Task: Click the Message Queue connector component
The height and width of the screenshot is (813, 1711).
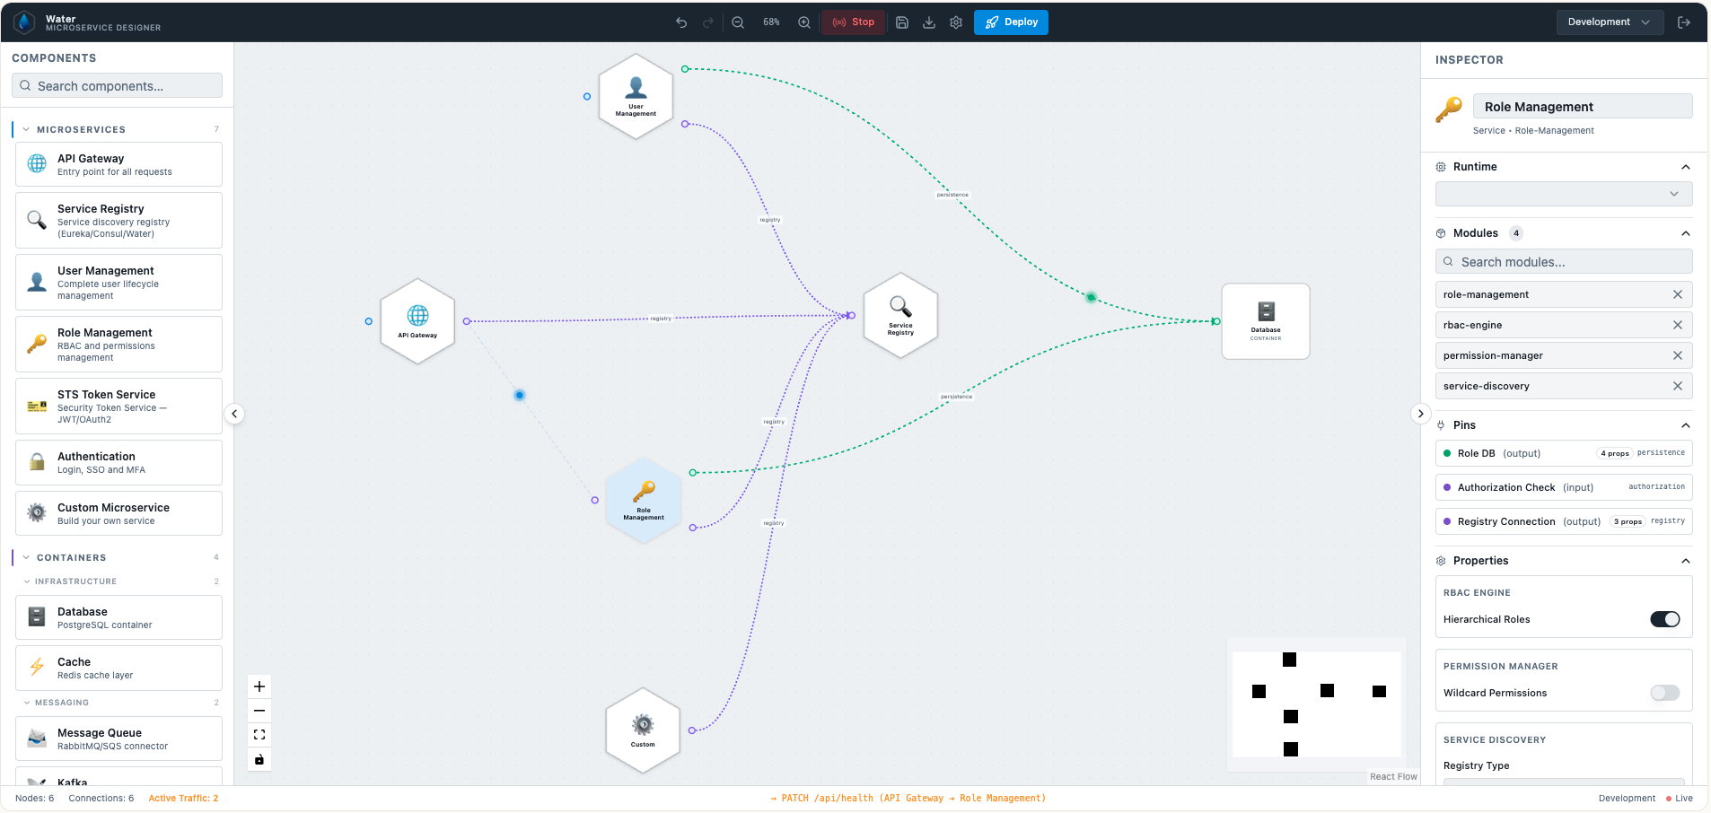Action: point(118,738)
